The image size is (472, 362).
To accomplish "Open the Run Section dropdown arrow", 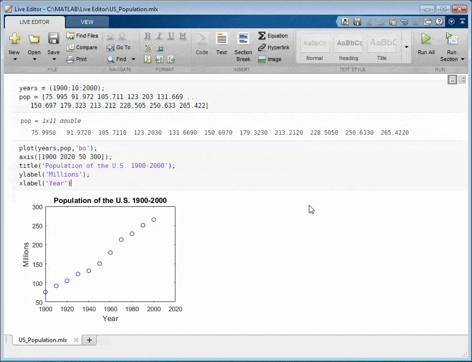I will click(x=462, y=60).
